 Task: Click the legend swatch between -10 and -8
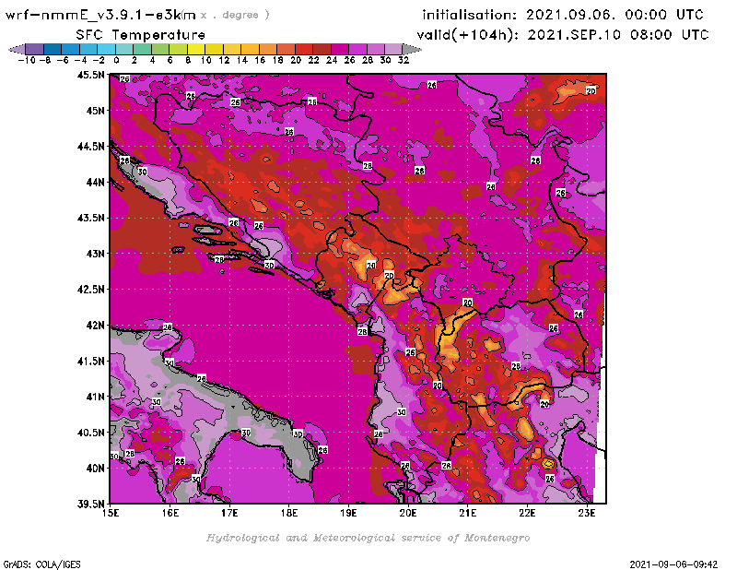35,49
